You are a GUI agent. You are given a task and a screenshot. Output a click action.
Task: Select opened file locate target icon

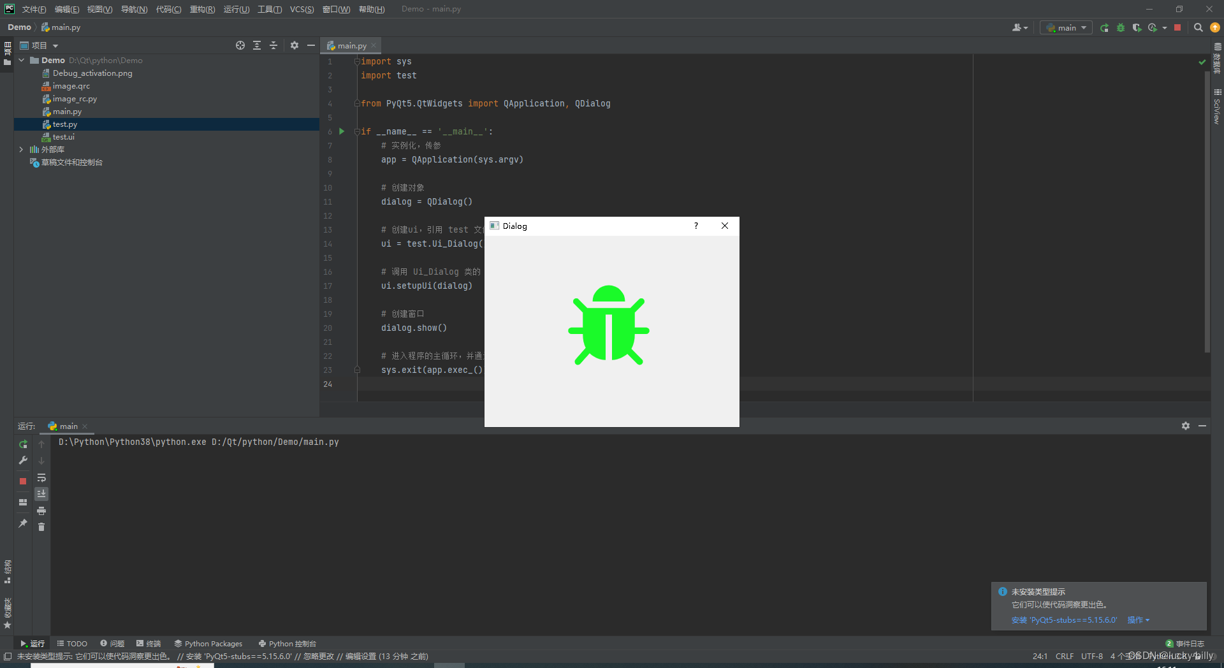click(x=240, y=45)
